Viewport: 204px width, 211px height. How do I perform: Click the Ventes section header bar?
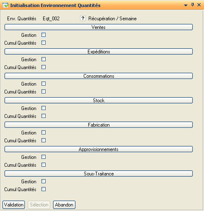99,27
